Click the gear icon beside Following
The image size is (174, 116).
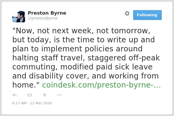click(127, 14)
